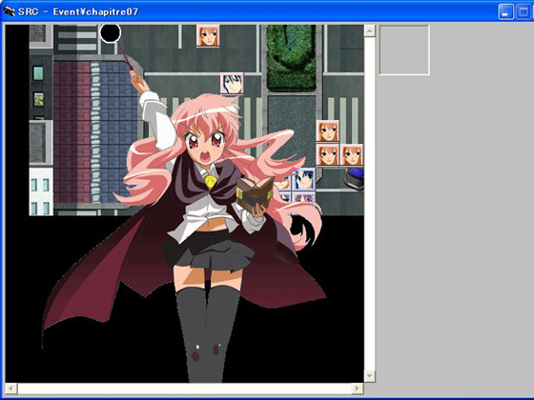This screenshot has height=400, width=534.
Task: Click the lone orange-haired unit above the pair
Action: [x=328, y=131]
